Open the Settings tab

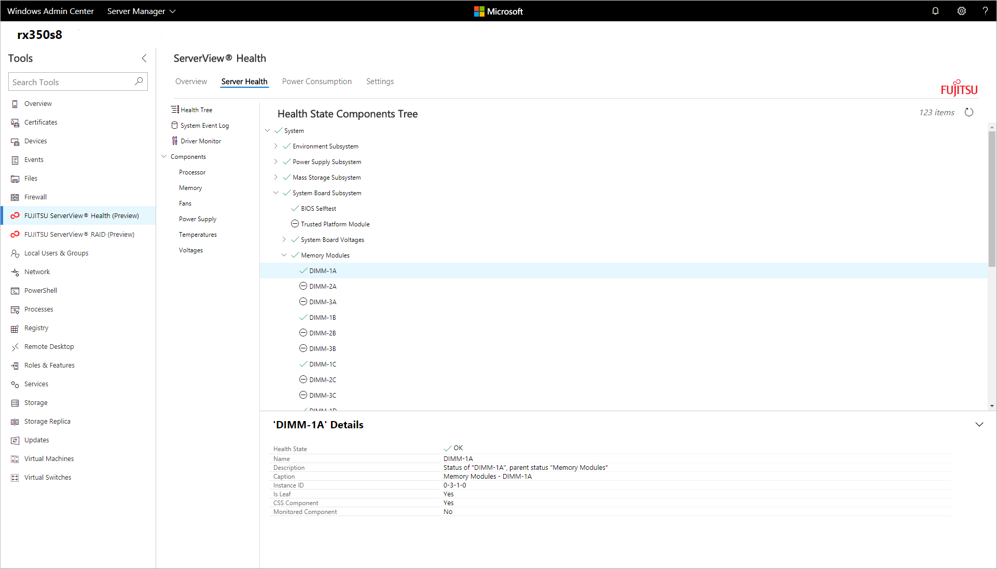(380, 81)
